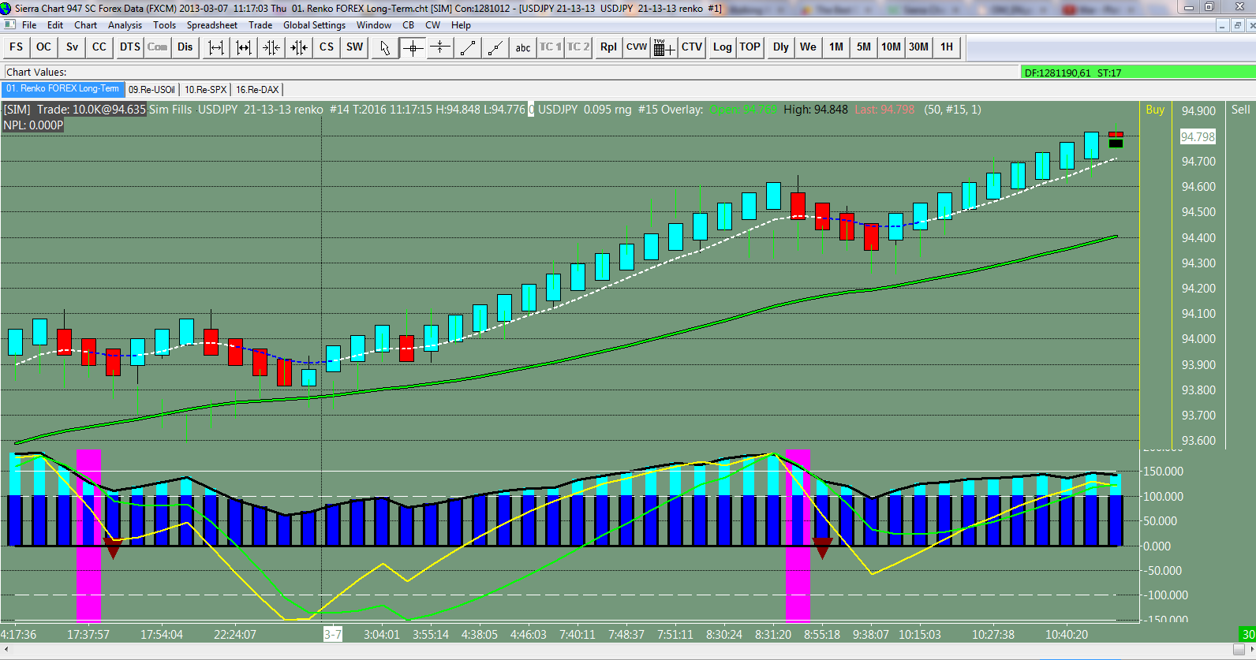Open the Edit menu

[55, 25]
